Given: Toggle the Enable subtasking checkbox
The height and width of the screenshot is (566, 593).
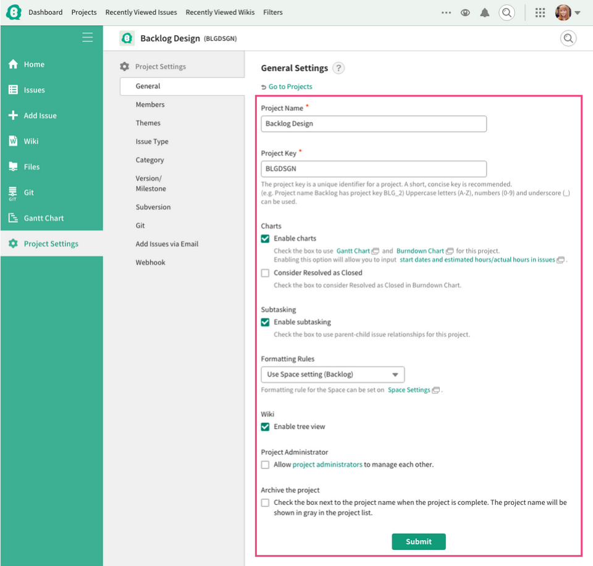Looking at the screenshot, I should tap(265, 322).
